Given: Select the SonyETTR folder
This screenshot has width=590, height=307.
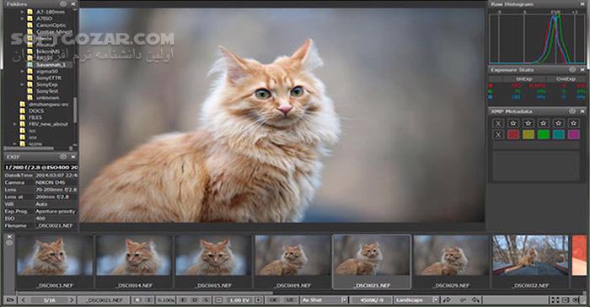Looking at the screenshot, I should click(x=49, y=78).
